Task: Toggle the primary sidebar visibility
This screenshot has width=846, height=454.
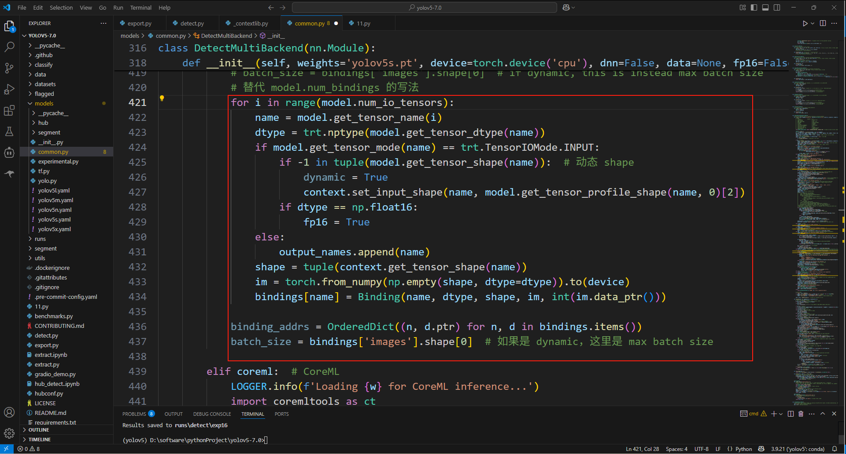Action: click(754, 7)
